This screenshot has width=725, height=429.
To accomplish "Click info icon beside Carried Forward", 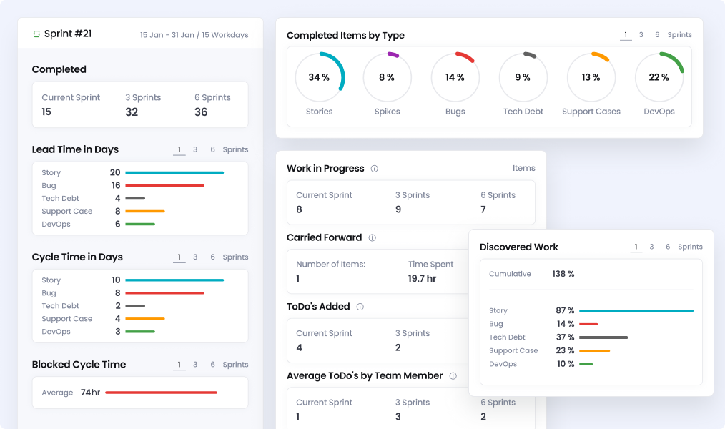I will 372,238.
